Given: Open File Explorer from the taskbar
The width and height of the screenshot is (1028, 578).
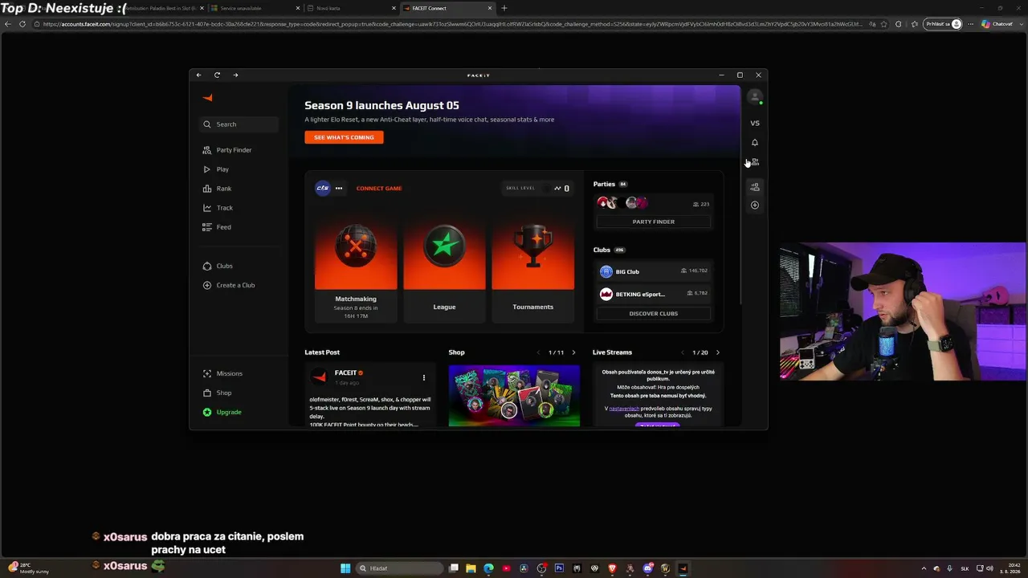Looking at the screenshot, I should [471, 568].
